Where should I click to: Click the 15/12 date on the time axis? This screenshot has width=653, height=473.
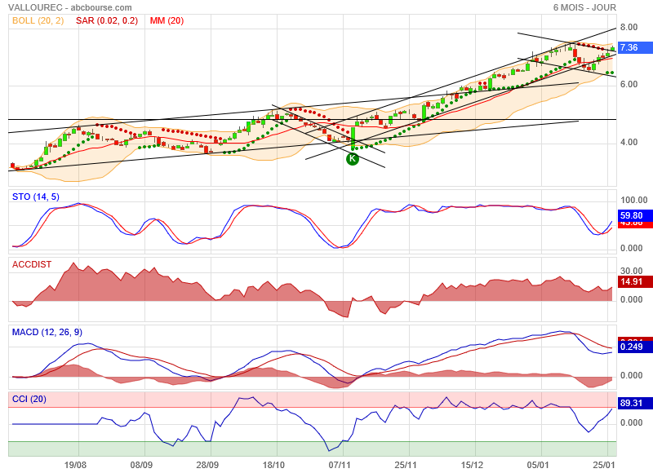[472, 465]
